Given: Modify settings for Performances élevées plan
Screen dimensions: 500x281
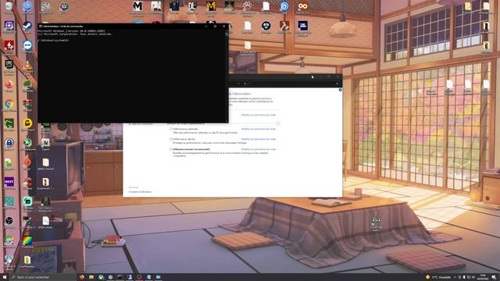Looking at the screenshot, I should 259,139.
